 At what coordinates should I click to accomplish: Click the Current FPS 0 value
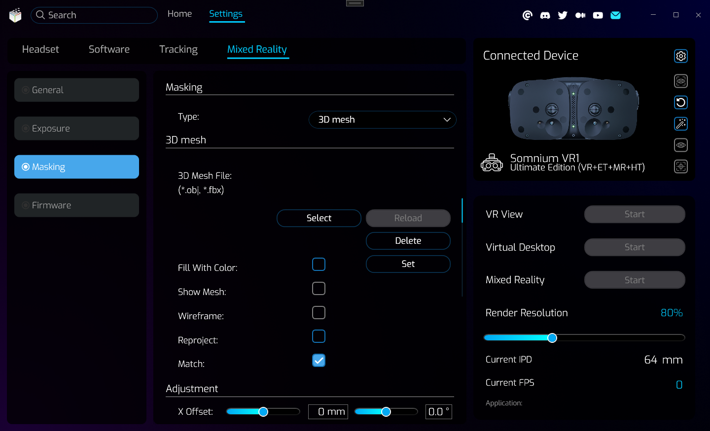[x=679, y=385]
